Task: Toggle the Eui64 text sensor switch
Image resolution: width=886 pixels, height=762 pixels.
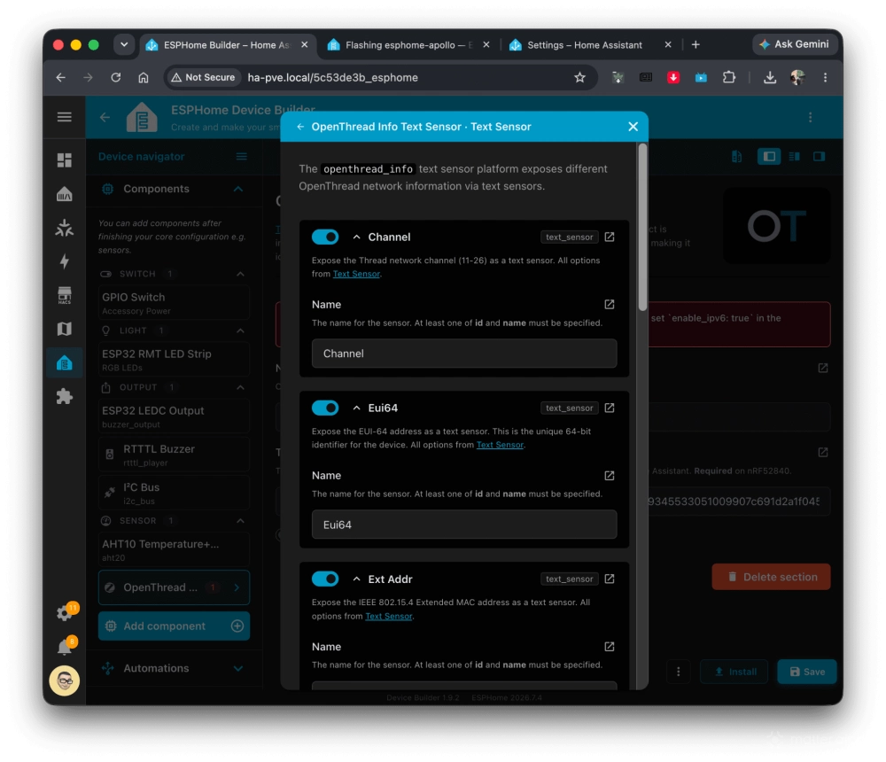Action: point(325,408)
